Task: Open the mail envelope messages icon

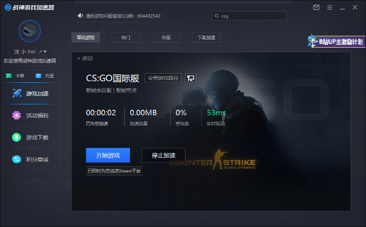Action: tap(317, 7)
